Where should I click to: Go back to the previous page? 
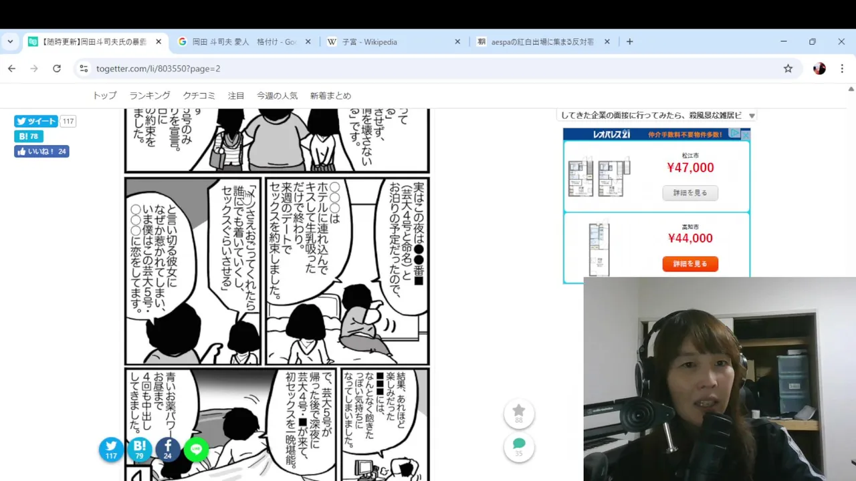click(x=11, y=68)
